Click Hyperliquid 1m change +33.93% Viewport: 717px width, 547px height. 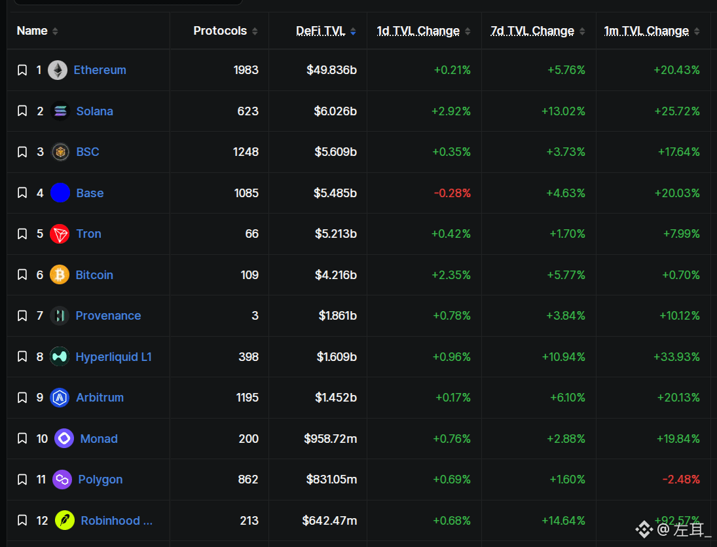pyautogui.click(x=677, y=357)
